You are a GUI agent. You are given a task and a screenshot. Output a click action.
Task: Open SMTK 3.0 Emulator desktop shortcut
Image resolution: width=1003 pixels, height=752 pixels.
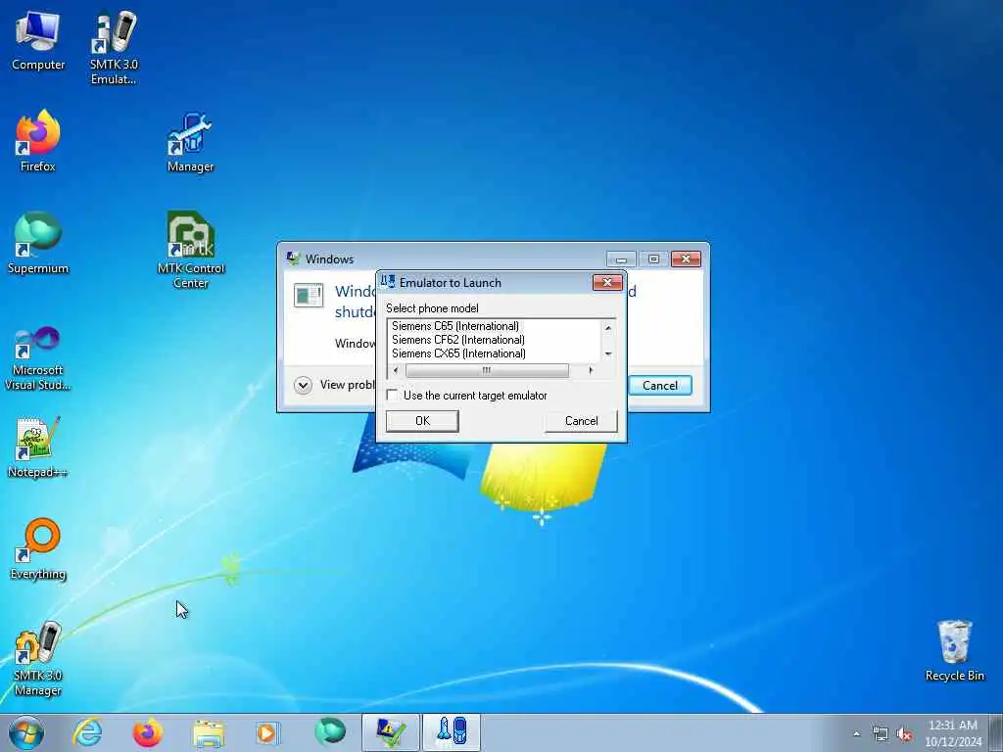114,48
